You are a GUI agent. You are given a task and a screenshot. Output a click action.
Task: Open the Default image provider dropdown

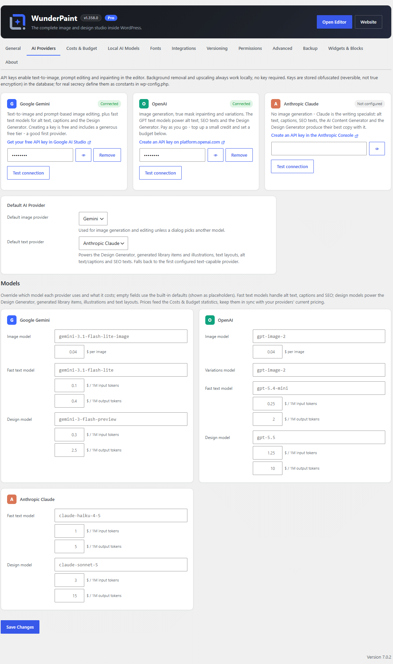click(93, 219)
